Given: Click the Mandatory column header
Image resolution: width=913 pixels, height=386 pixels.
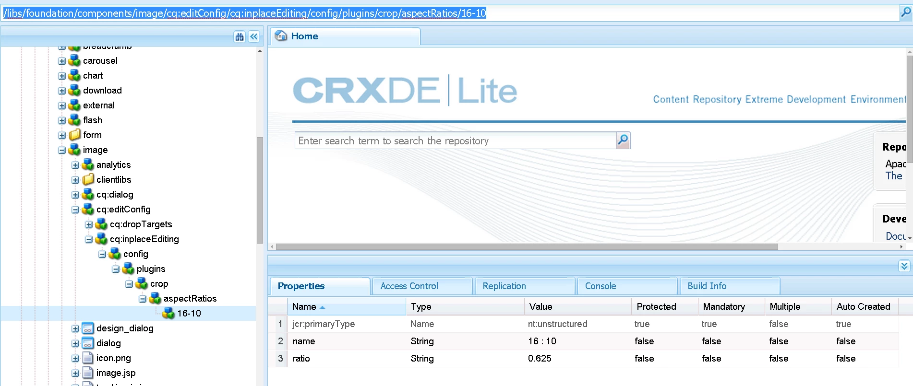Looking at the screenshot, I should [731, 306].
